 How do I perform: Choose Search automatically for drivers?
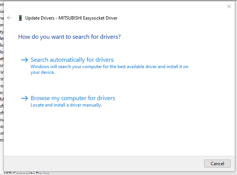coord(72,60)
